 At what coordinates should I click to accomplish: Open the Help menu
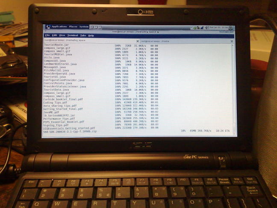(91, 35)
